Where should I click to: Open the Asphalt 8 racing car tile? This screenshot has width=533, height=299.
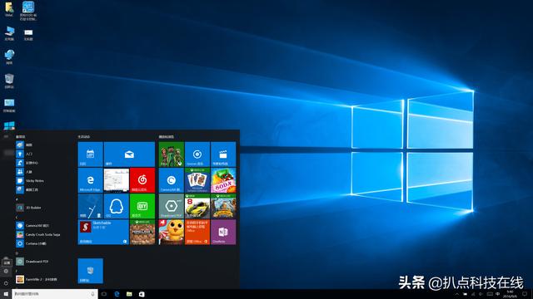(197, 206)
